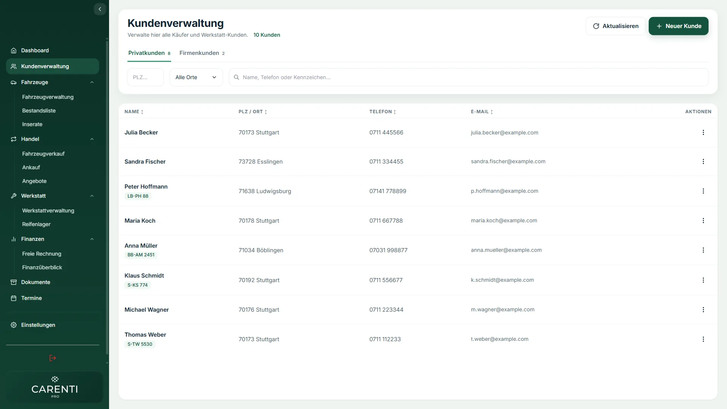Viewport: 727px width, 409px height.
Task: Select the Privatkunden tab
Action: [x=149, y=53]
